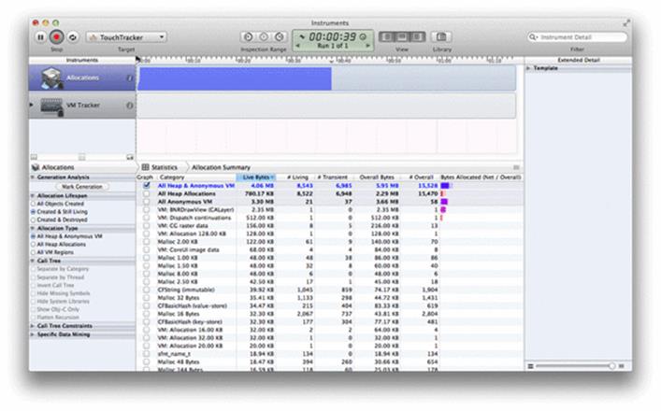Image resolution: width=661 pixels, height=411 pixels.
Task: Open the Allocations detail pane menu
Action: point(52,167)
